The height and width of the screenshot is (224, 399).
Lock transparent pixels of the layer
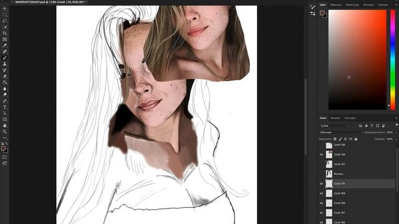(x=335, y=139)
